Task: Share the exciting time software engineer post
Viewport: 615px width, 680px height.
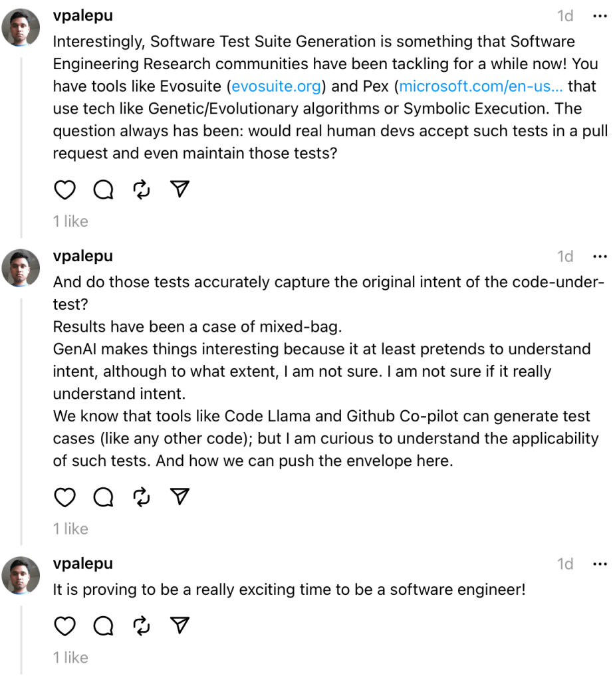Action: pos(180,626)
